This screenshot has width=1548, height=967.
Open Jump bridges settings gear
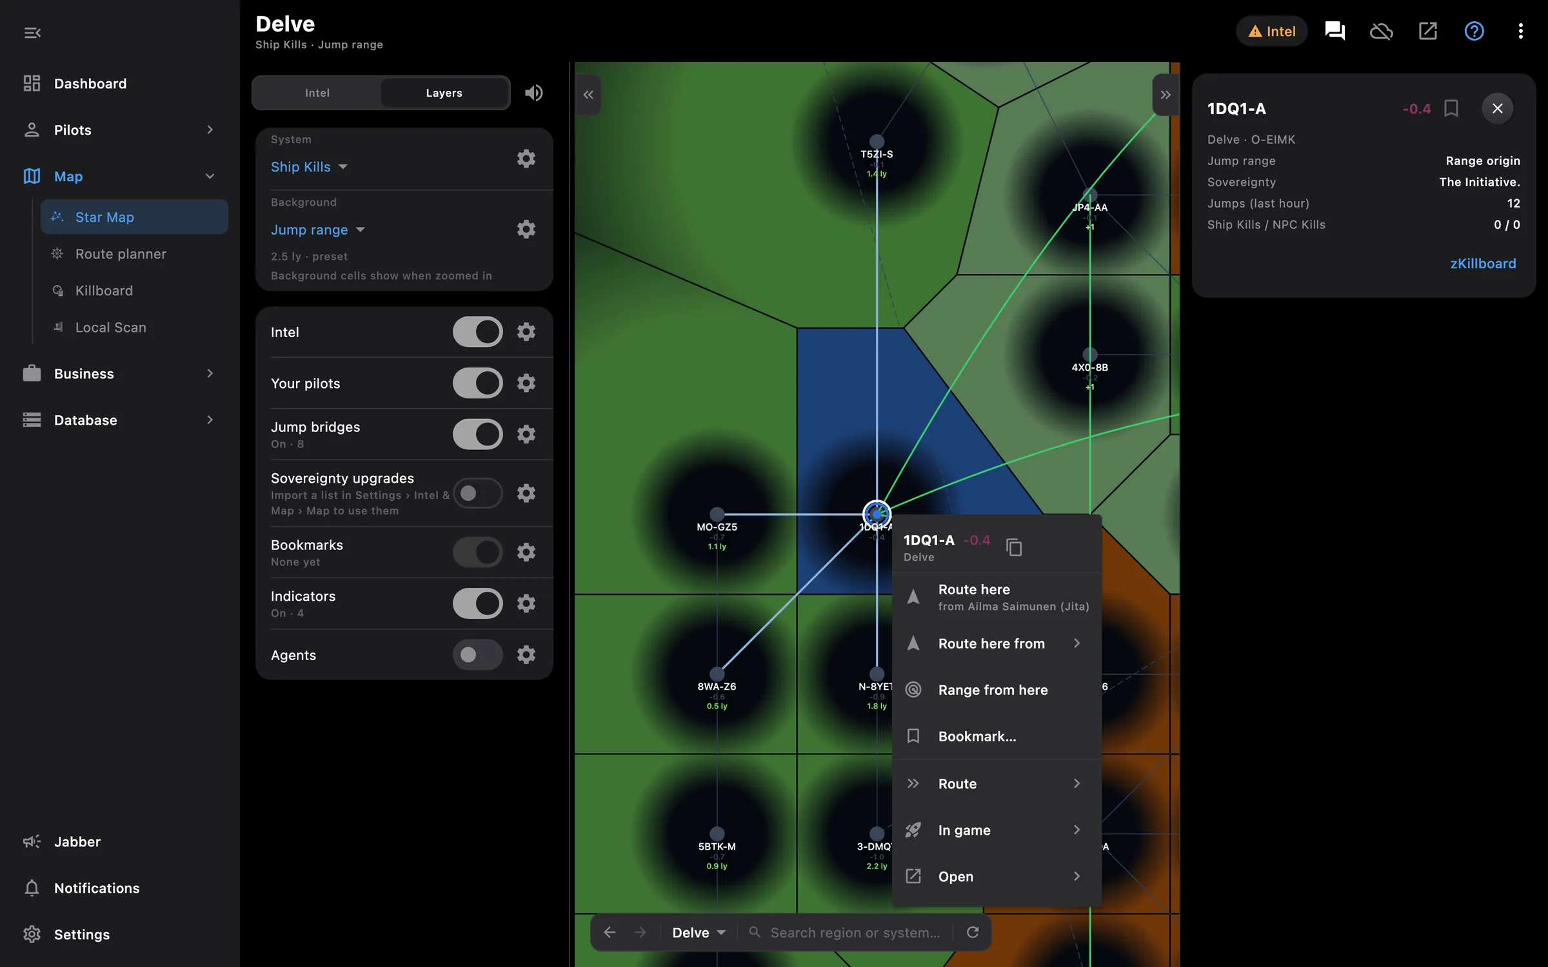pyautogui.click(x=526, y=434)
